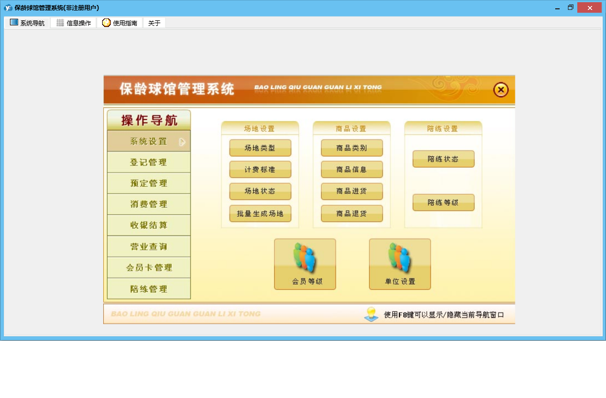Click the light bulb tip icon
Screen dimensions: 606x398
click(371, 314)
